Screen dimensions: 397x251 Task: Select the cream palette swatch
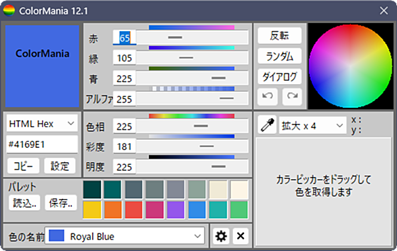pyautogui.click(x=239, y=189)
